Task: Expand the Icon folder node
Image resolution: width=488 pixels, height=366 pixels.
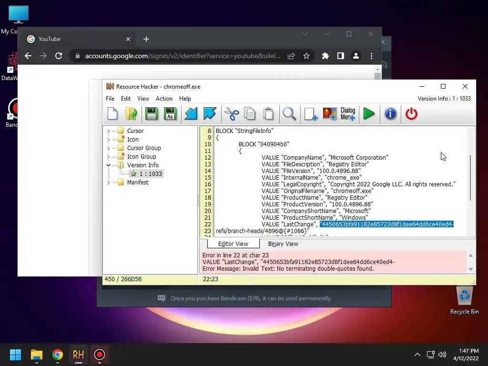Action: (x=108, y=140)
